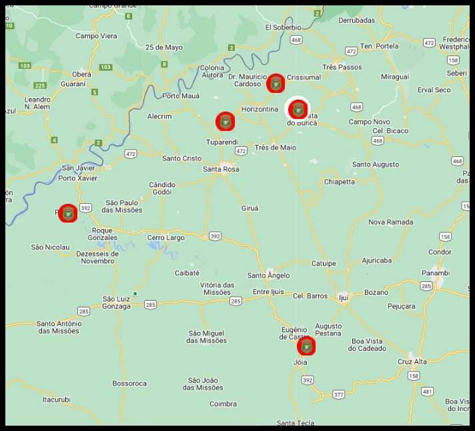Select the red badge marker above Jóia

(306, 346)
